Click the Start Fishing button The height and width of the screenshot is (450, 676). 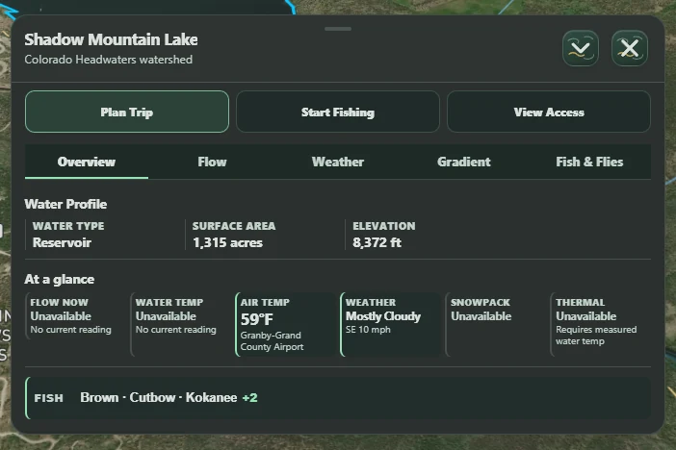click(338, 112)
